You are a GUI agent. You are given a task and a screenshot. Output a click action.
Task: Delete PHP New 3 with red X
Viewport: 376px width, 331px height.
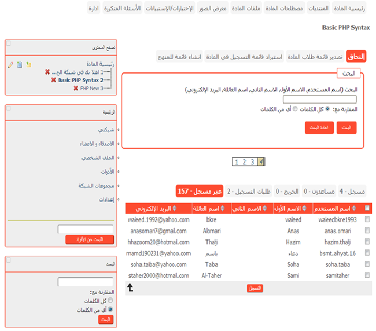tap(76, 88)
